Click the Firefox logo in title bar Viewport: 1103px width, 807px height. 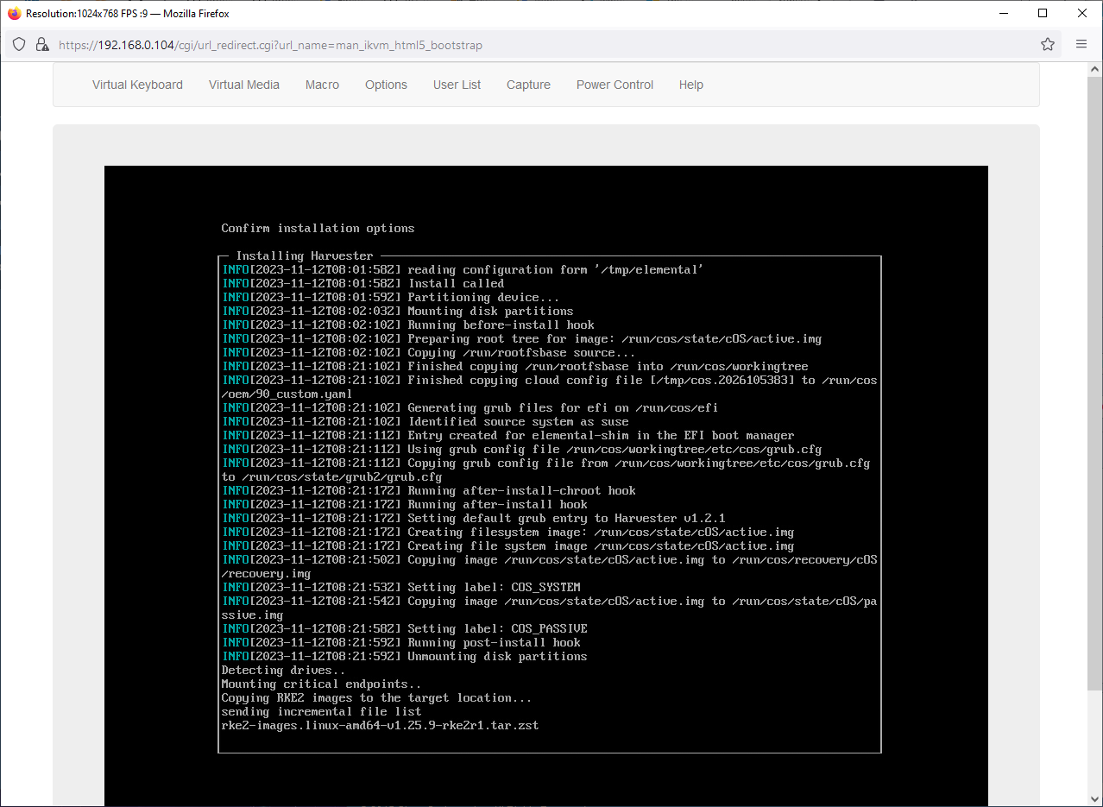(14, 14)
